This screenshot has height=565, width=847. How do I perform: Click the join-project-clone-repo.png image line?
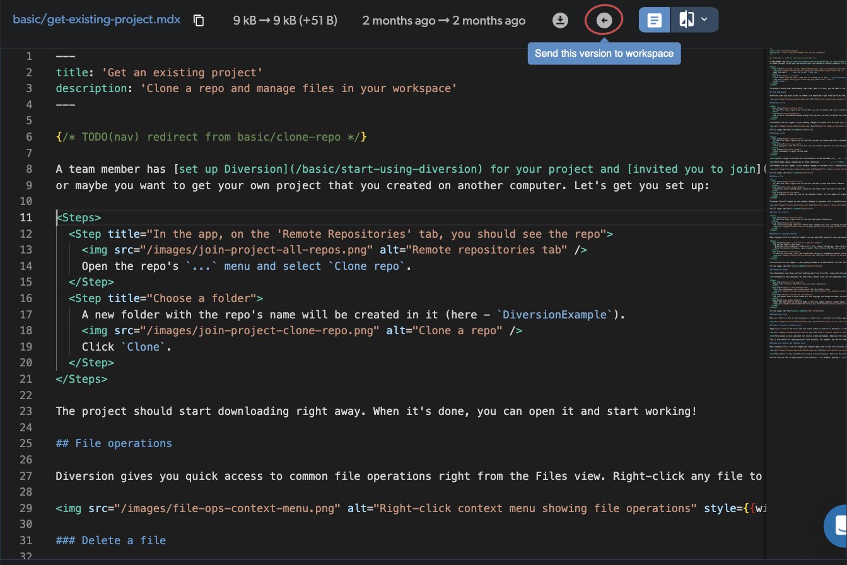point(302,330)
